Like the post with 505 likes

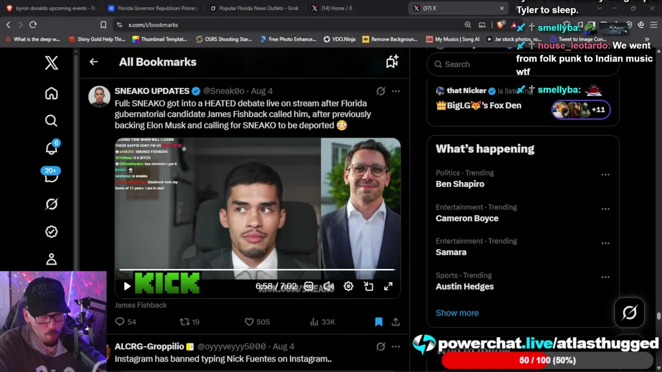tap(257, 322)
